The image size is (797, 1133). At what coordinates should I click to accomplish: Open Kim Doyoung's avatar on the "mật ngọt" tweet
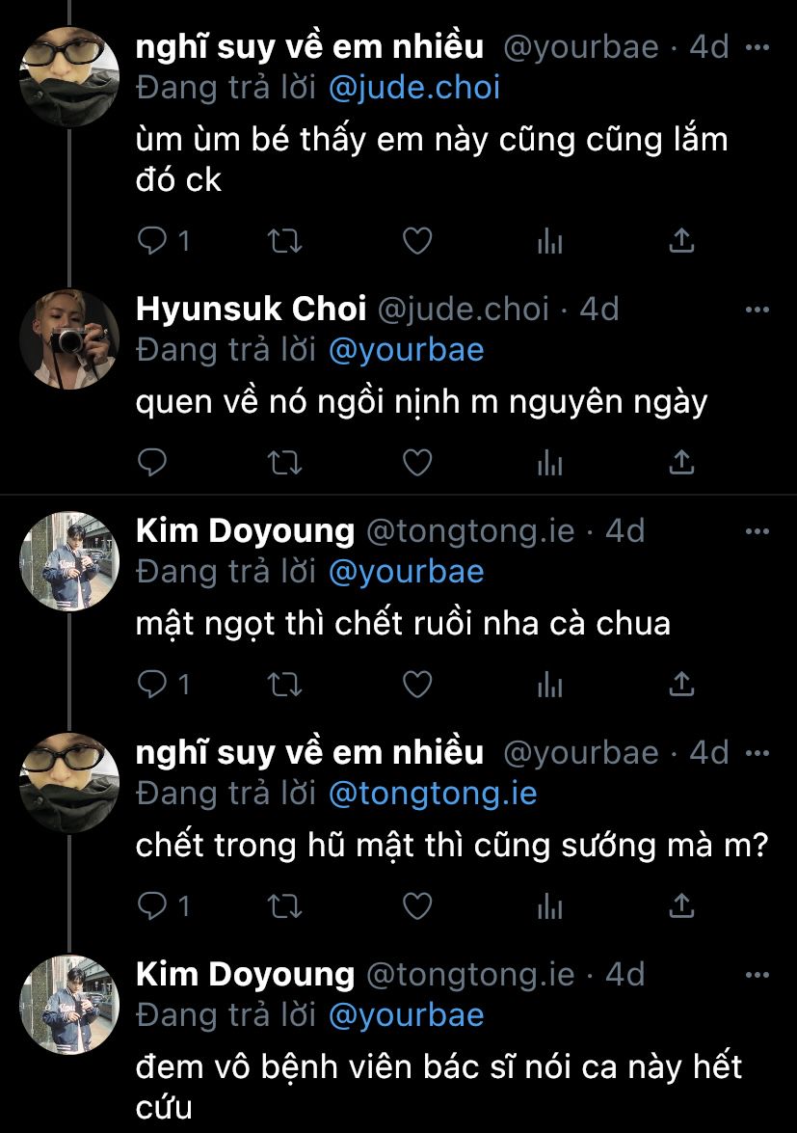coord(69,560)
